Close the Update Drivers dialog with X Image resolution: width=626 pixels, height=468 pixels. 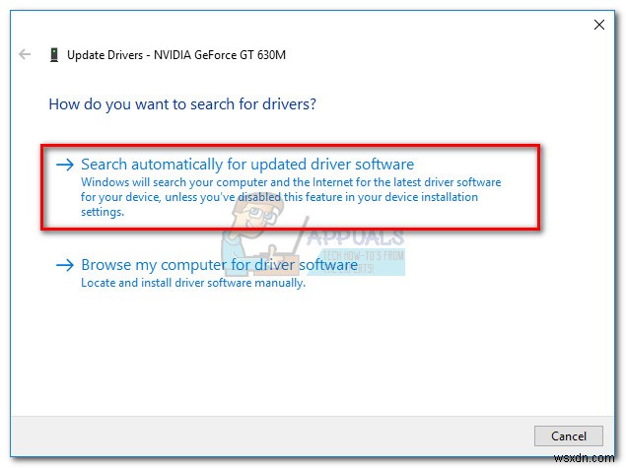(x=598, y=25)
